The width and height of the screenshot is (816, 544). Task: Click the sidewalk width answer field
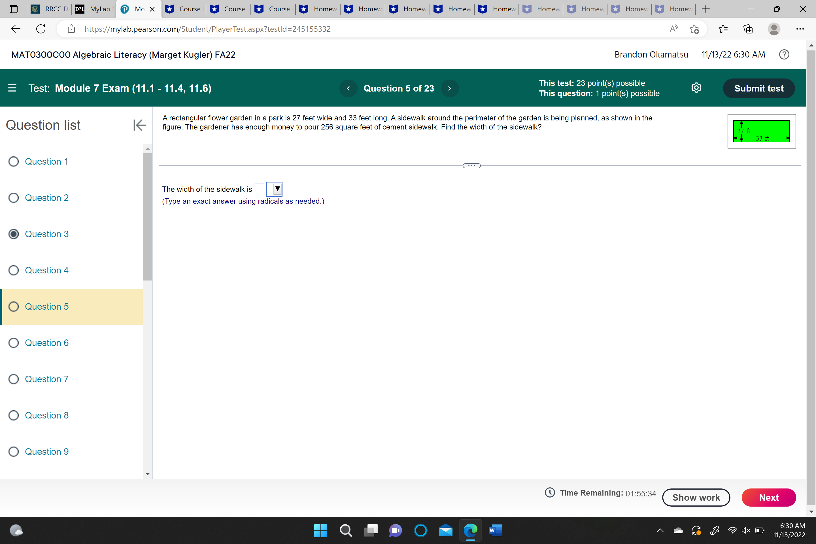260,189
